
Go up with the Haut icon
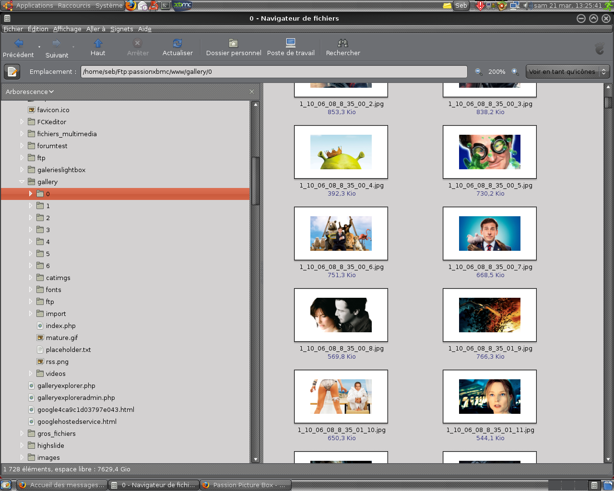point(98,44)
